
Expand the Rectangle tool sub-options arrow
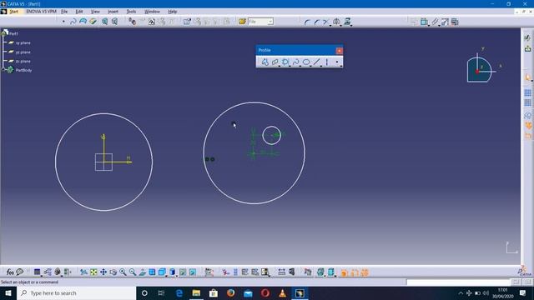[280, 65]
